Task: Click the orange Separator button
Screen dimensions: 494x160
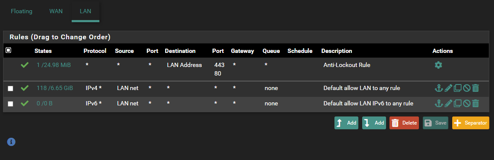Action: [471, 123]
